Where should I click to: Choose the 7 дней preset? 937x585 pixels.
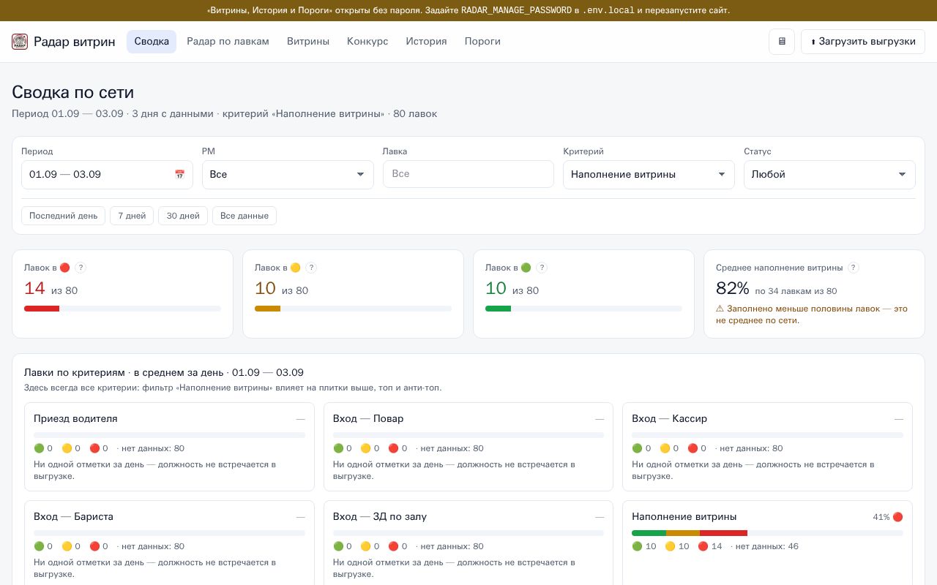[x=132, y=216]
